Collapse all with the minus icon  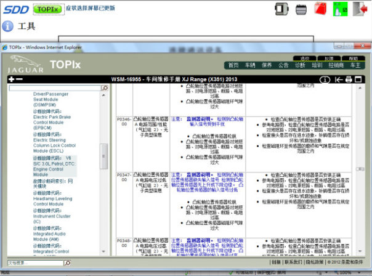click(19, 79)
